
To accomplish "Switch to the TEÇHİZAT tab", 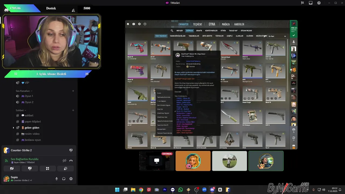I will pyautogui.click(x=198, y=24).
